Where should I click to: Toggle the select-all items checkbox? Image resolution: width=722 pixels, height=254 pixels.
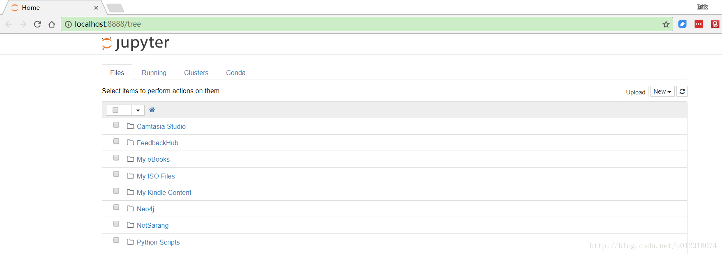click(x=115, y=110)
